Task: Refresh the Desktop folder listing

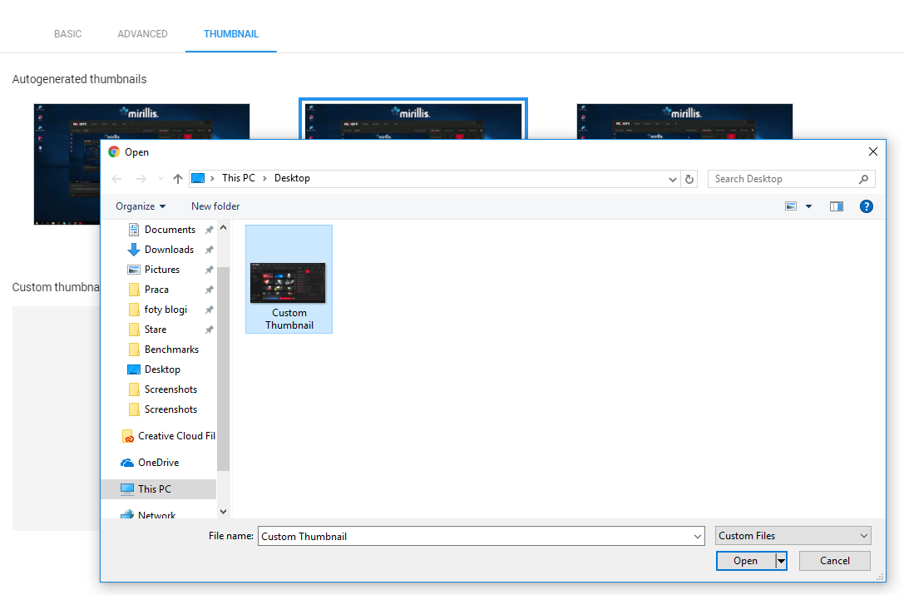Action: (689, 179)
